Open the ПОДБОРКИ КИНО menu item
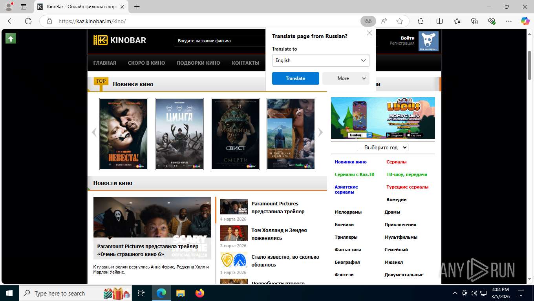 pos(198,63)
